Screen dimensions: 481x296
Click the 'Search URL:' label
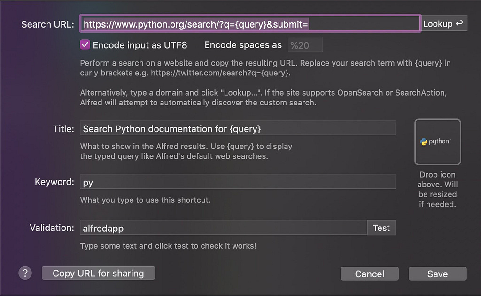pos(47,24)
